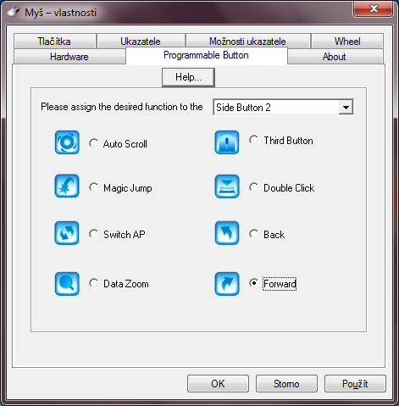Click the Magic Jump star icon
This screenshot has width=399, height=406.
(x=67, y=186)
